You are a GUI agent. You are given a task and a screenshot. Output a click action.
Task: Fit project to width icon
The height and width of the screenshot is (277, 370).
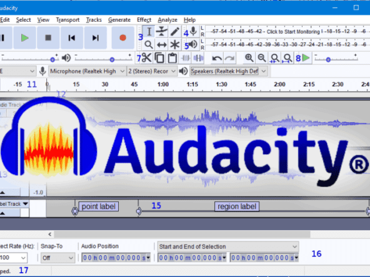coord(287,58)
